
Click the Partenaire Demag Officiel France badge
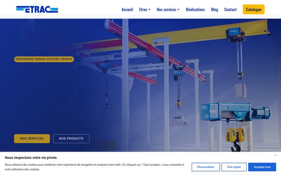coord(44,59)
